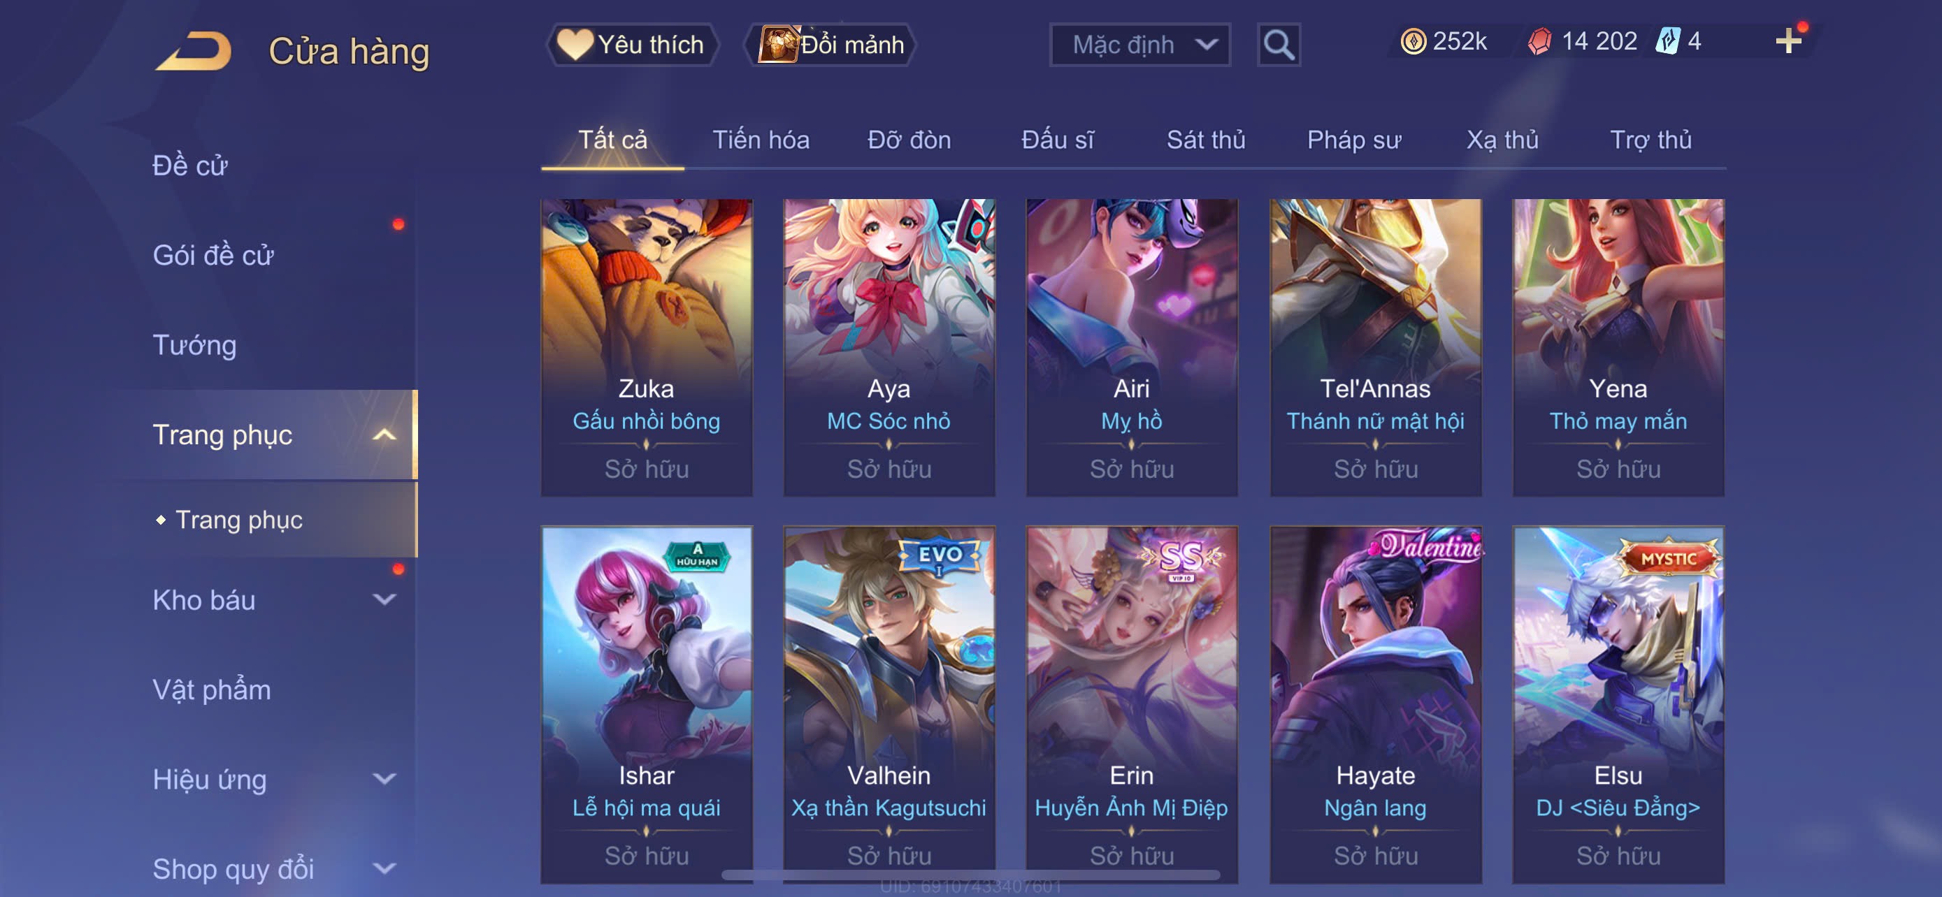Screen dimensions: 1942x897
Task: Click the heart Yêu thích icon
Action: [x=575, y=45]
